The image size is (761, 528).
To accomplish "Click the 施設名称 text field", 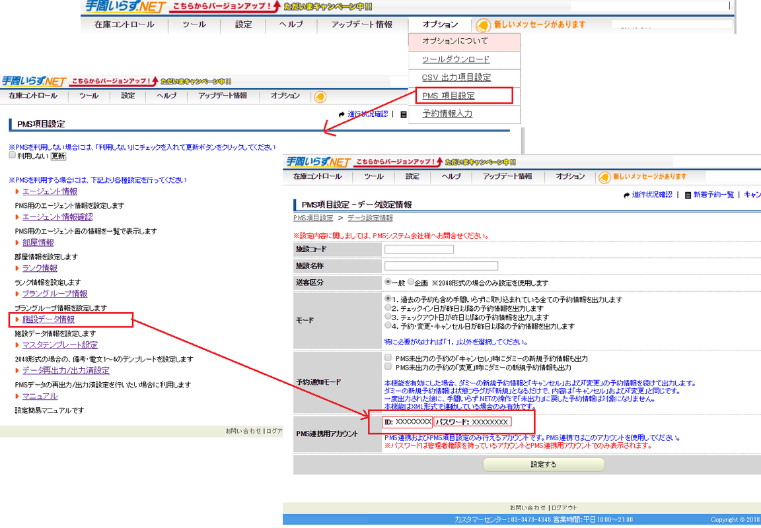I will [441, 266].
